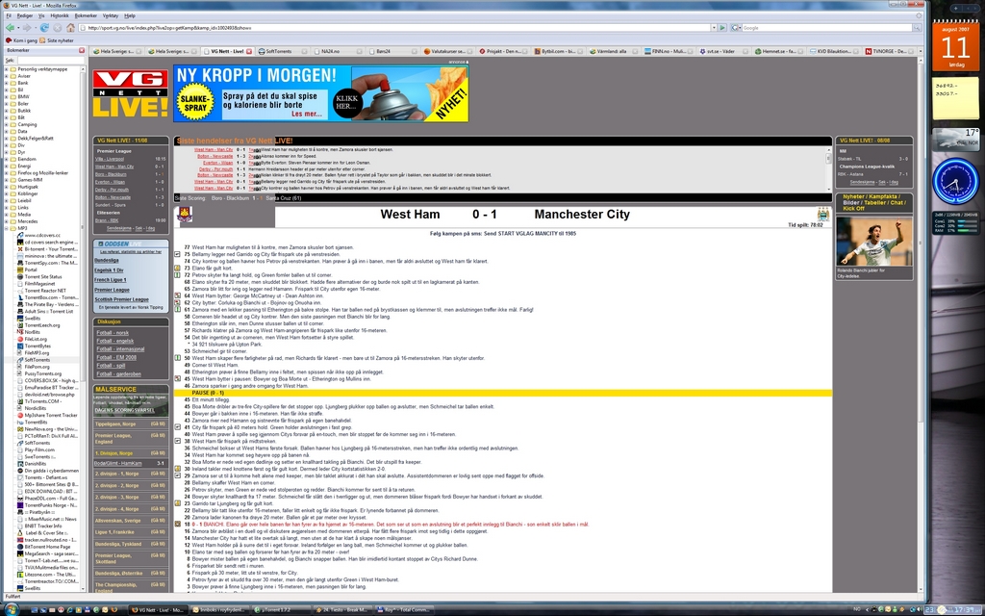Open the TorrentSpy.com bookmark
985x616 pixels.
coord(47,263)
